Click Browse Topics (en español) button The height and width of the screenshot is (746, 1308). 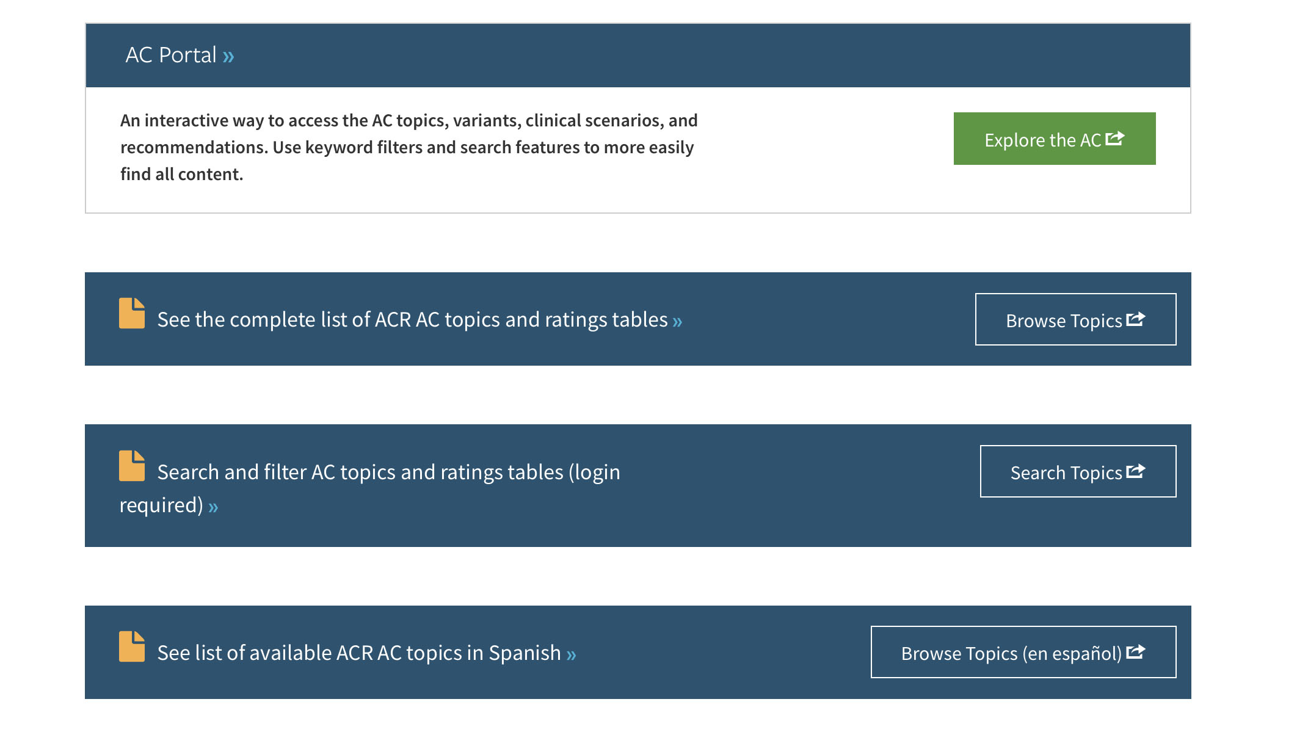pos(1023,652)
